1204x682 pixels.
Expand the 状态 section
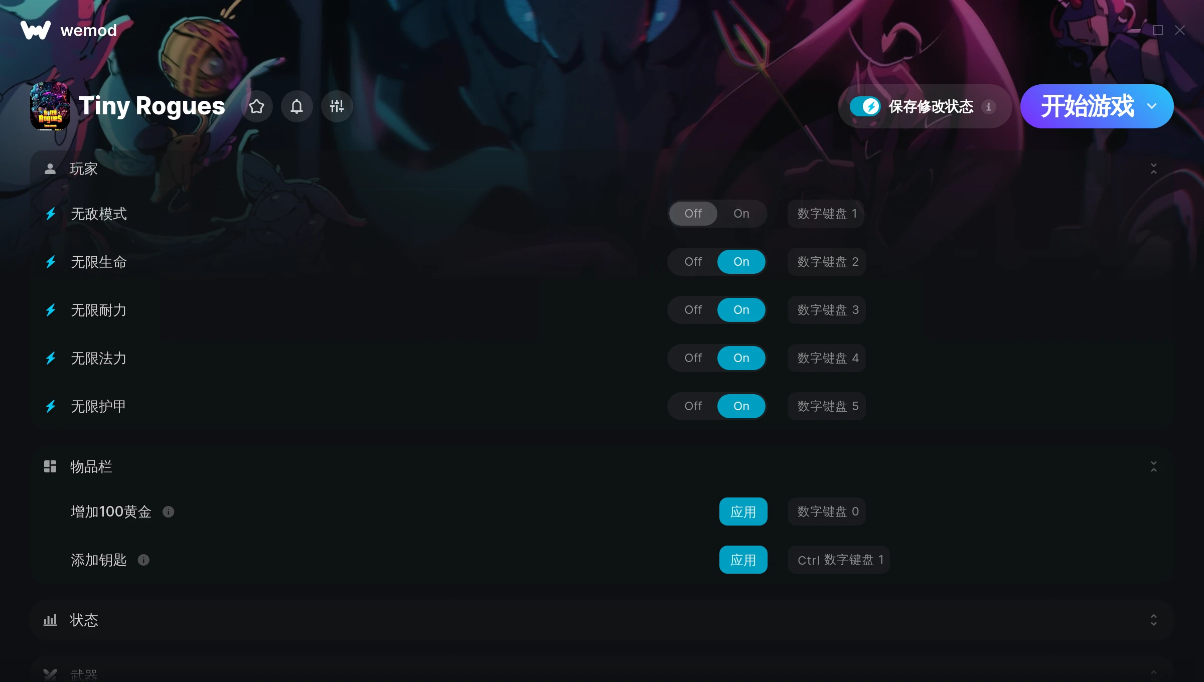point(1153,620)
